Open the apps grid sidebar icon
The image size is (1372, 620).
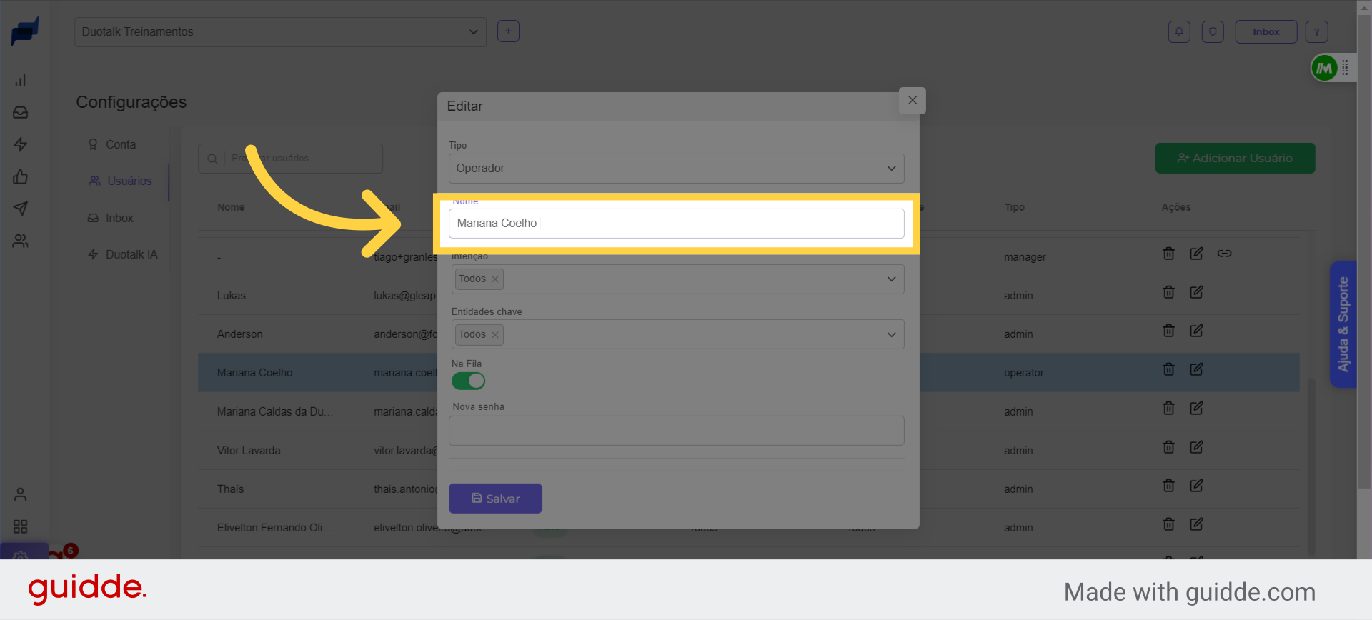(21, 526)
